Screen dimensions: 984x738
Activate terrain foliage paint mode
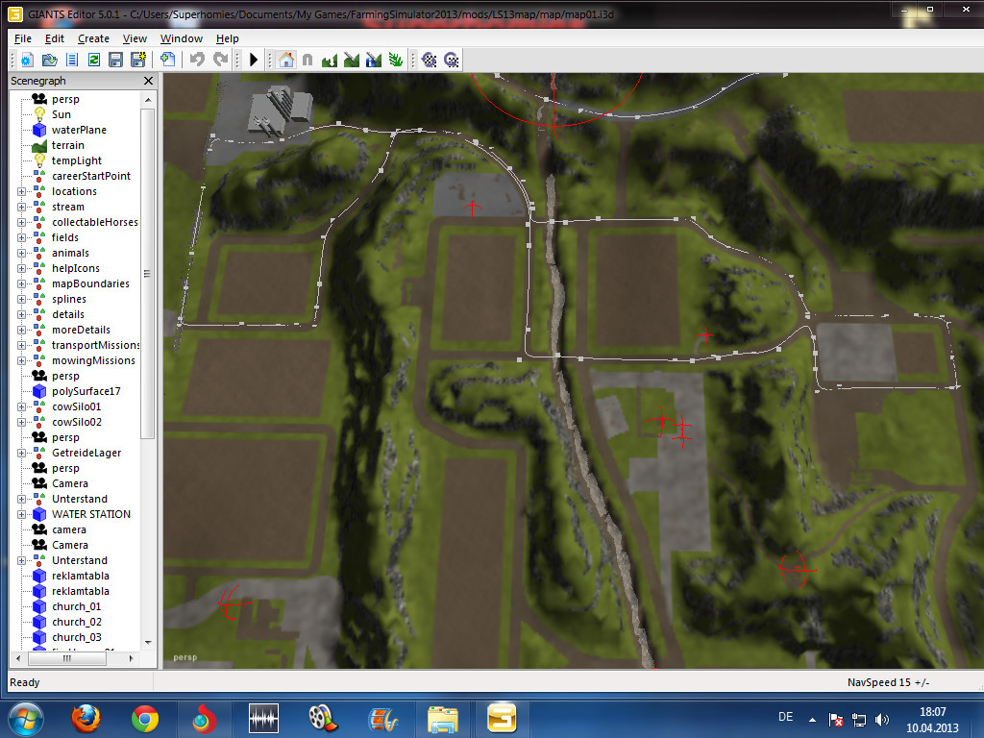(x=396, y=61)
